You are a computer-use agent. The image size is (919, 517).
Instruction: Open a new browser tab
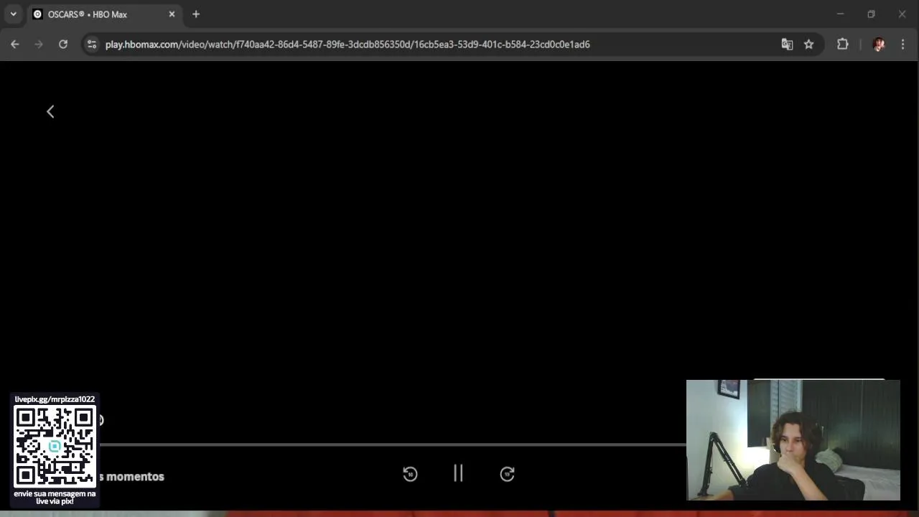click(196, 14)
